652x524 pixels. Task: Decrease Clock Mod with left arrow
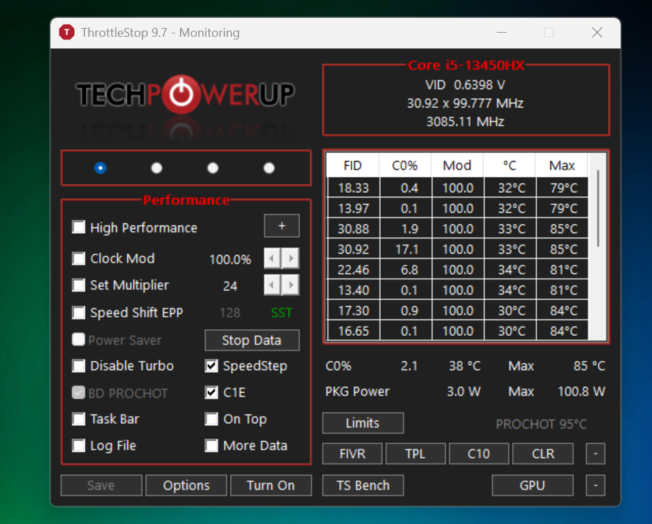pyautogui.click(x=272, y=259)
